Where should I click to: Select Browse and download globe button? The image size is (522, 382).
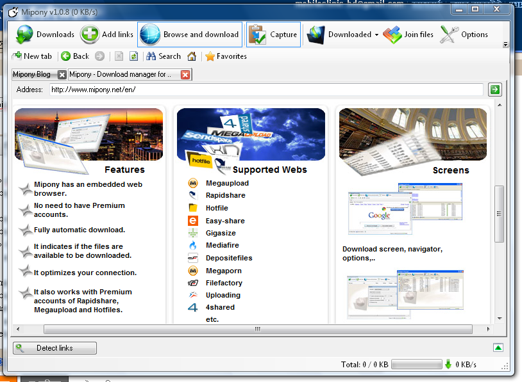click(x=190, y=35)
